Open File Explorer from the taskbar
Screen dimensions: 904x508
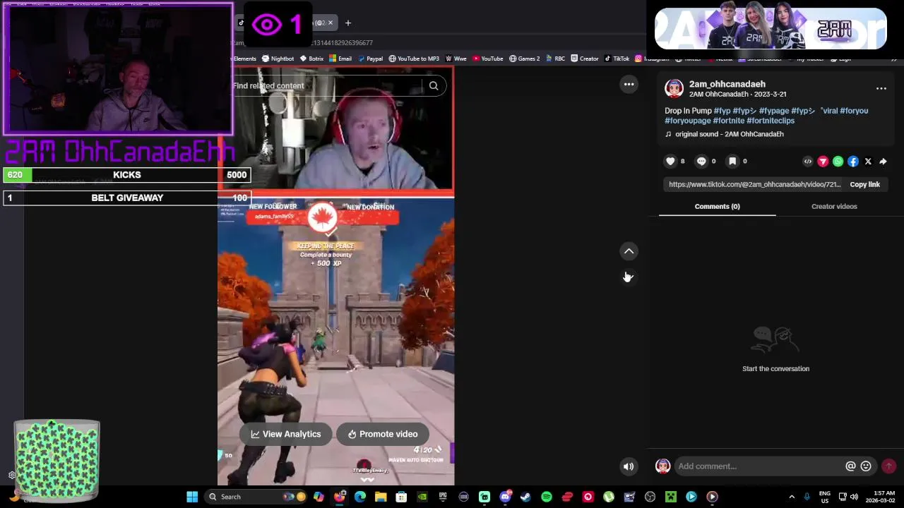coord(381,497)
